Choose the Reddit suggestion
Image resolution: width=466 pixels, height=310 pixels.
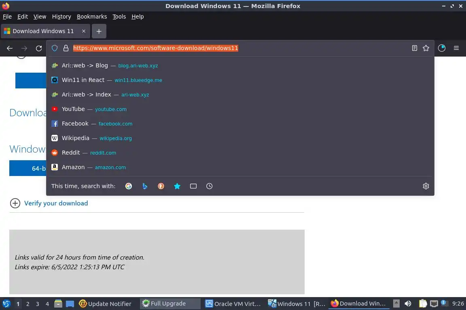coord(240,153)
